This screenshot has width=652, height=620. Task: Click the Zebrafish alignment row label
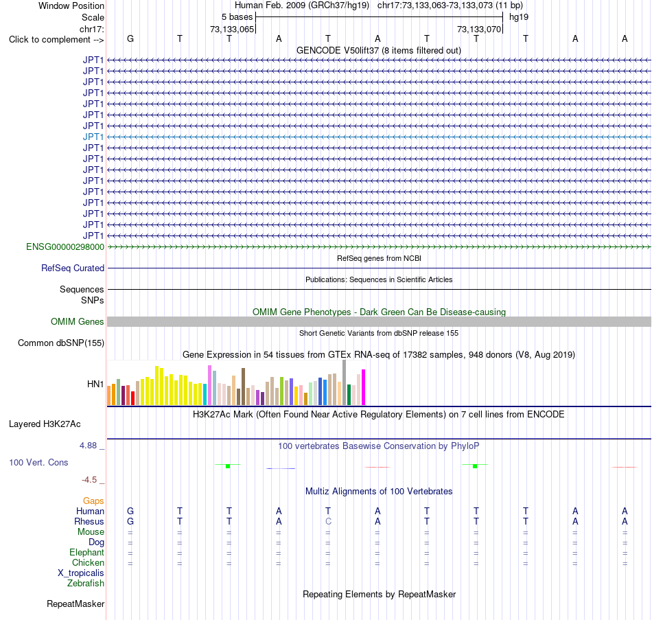(86, 584)
